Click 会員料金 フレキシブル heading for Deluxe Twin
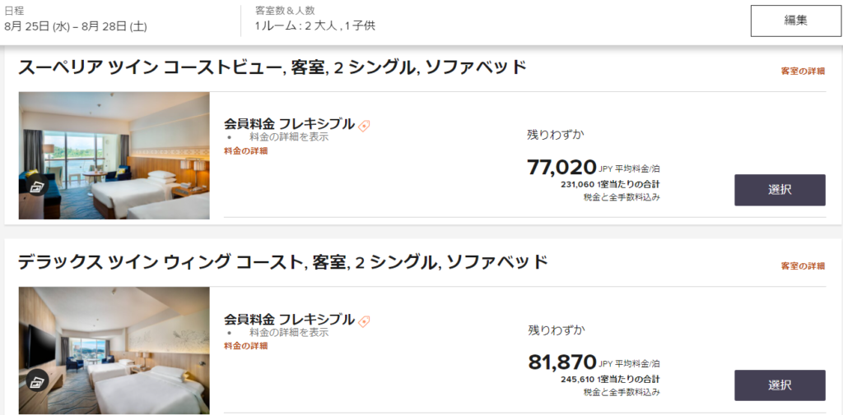 [x=289, y=319]
